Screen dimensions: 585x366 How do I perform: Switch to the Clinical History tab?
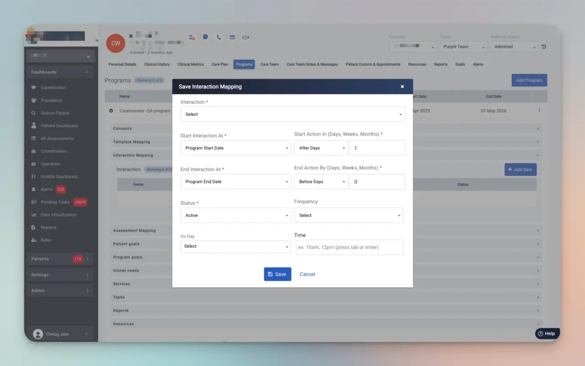157,64
